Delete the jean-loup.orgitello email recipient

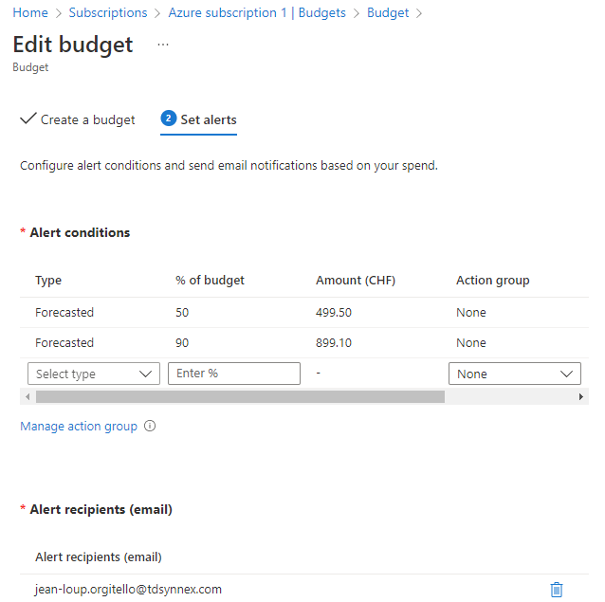coord(556,590)
